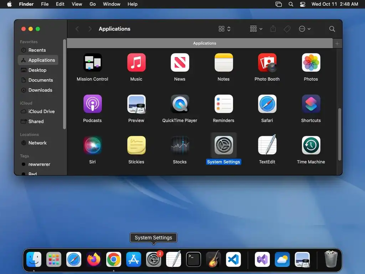Click the Finder window's vertical scrollbar

click(340, 135)
